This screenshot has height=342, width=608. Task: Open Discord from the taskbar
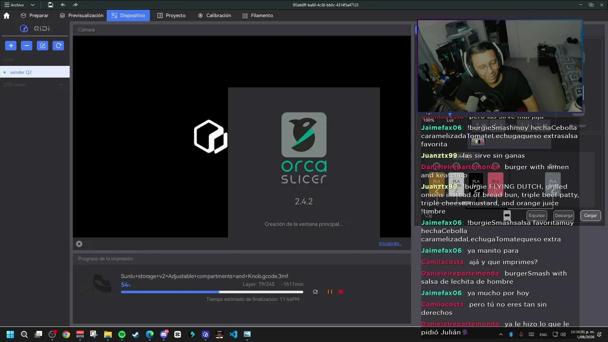[x=164, y=334]
